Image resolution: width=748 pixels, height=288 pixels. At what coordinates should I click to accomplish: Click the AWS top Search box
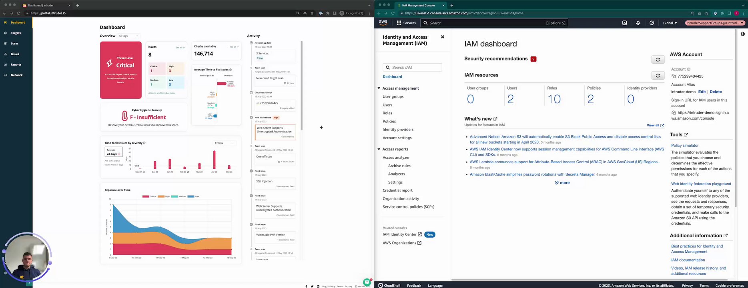(x=494, y=23)
